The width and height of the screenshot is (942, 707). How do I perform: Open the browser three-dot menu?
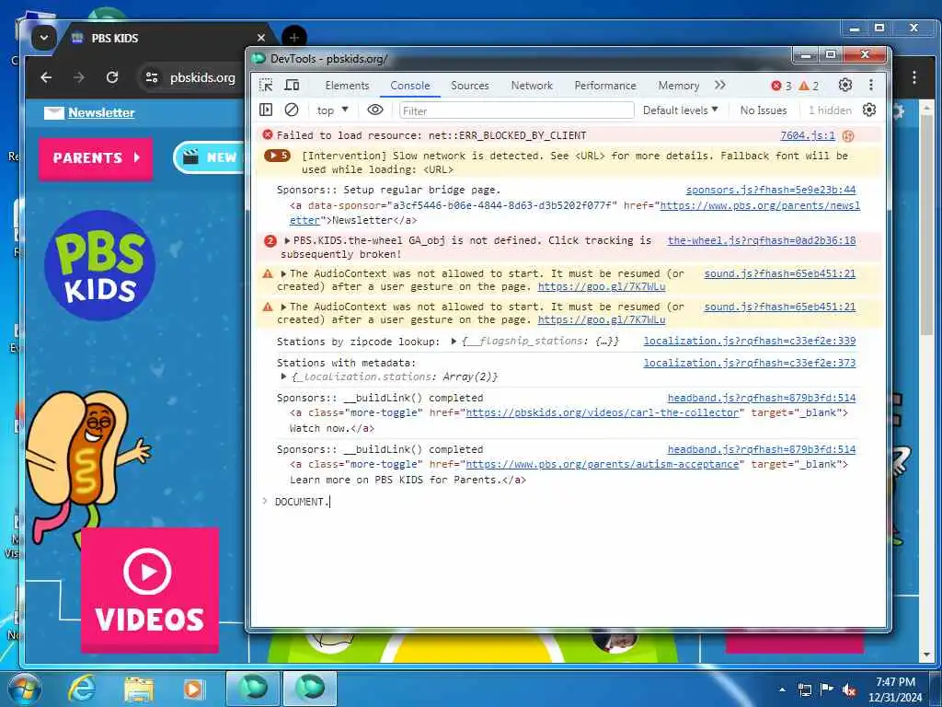click(x=913, y=77)
